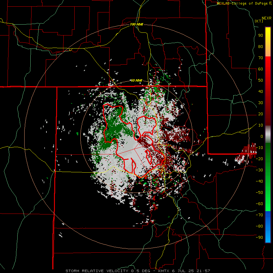Select the 90 value on velocity scale
The height and width of the screenshot is (273, 273).
point(261,35)
